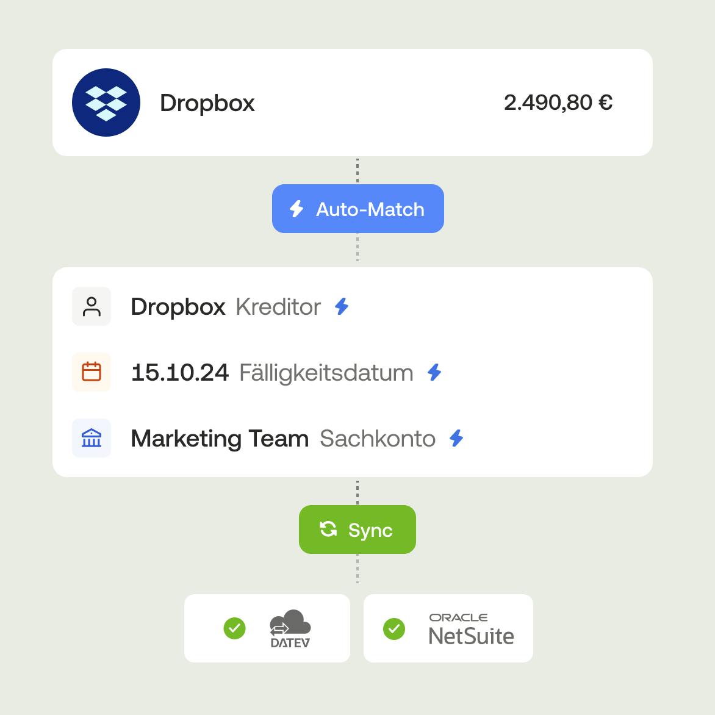Screen dimensions: 715x715
Task: Click the sync arrows icon
Action: coord(328,529)
